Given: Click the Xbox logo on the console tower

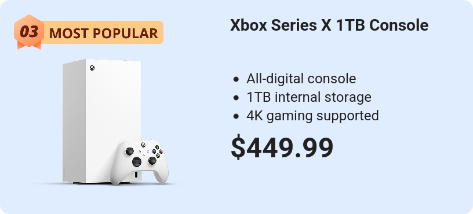Looking at the screenshot, I should [92, 68].
